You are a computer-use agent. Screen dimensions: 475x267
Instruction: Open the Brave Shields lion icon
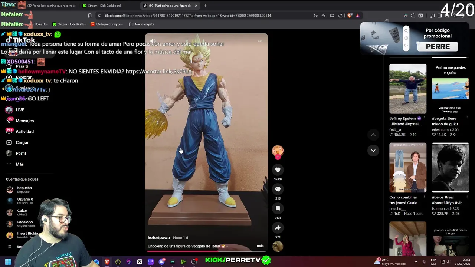coord(349,16)
